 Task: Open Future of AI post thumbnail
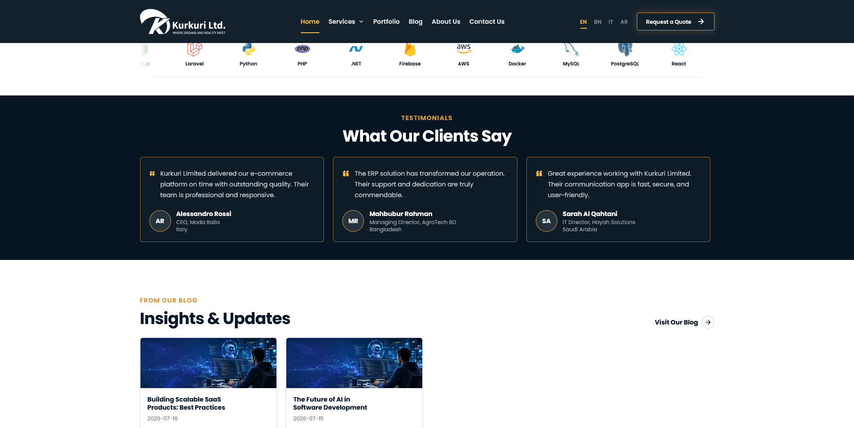(x=354, y=363)
